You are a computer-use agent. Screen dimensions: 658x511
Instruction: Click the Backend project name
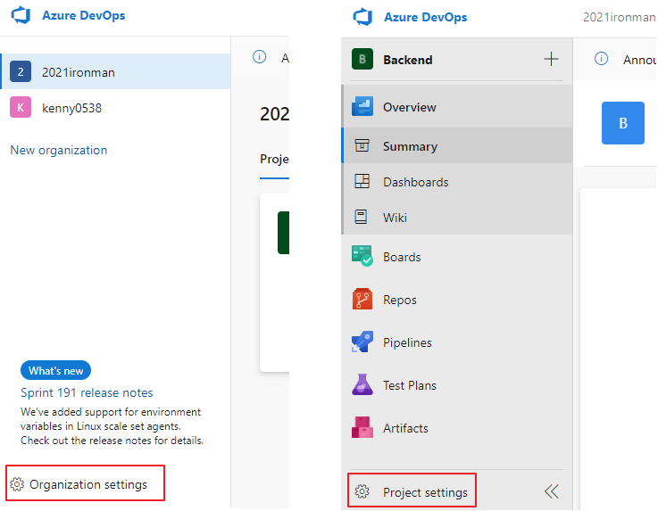(x=407, y=60)
